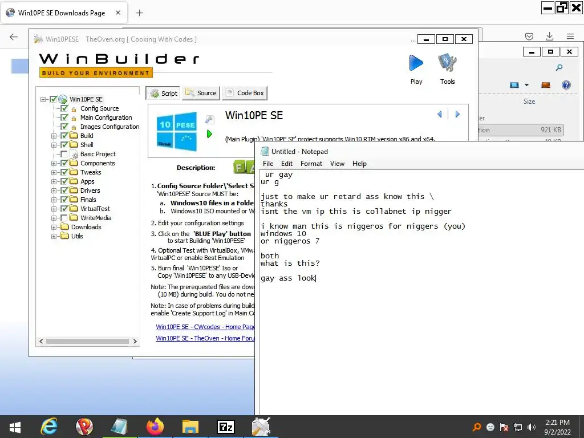Click the tree panel horizontal scrollbar
This screenshot has width=584, height=438.
88,341
